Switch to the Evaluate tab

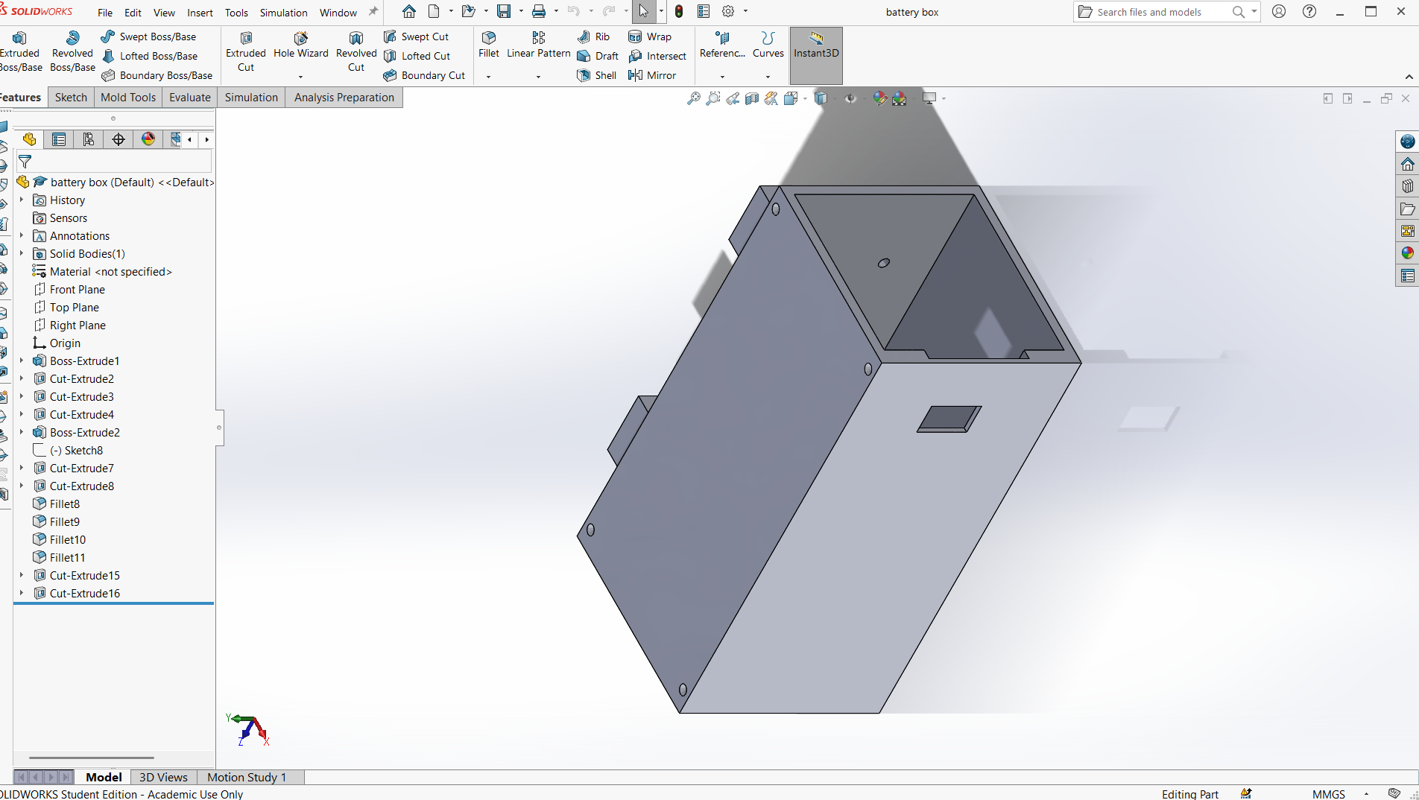[190, 97]
